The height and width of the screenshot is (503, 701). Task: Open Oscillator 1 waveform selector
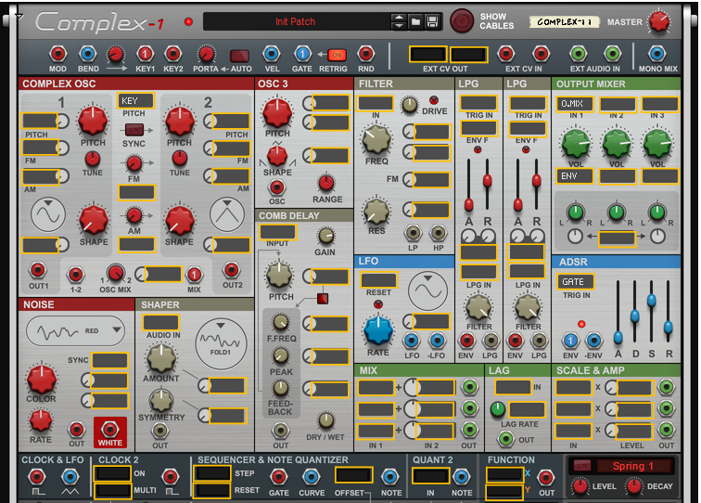click(48, 214)
